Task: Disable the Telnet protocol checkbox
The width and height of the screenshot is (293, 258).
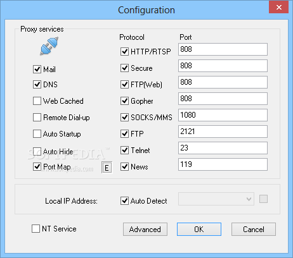Action: (124, 150)
